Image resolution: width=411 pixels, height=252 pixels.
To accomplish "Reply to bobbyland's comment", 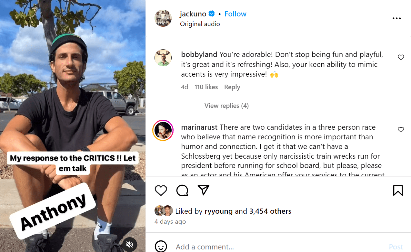I will click(232, 87).
